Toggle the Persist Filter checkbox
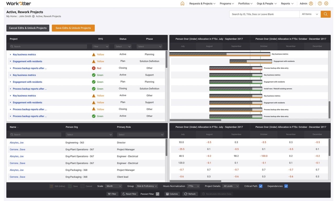The width and height of the screenshot is (335, 201). point(158,194)
